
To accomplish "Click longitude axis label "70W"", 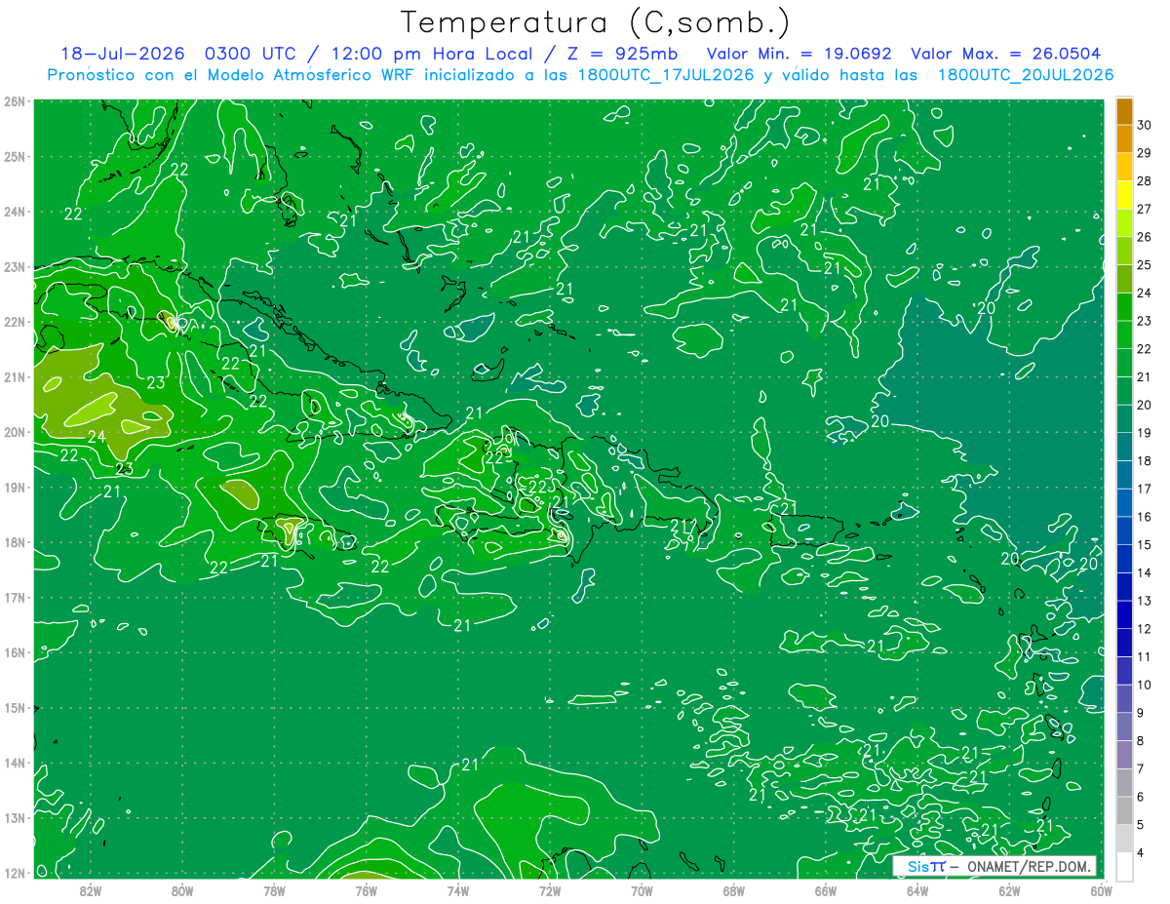I will pyautogui.click(x=642, y=890).
